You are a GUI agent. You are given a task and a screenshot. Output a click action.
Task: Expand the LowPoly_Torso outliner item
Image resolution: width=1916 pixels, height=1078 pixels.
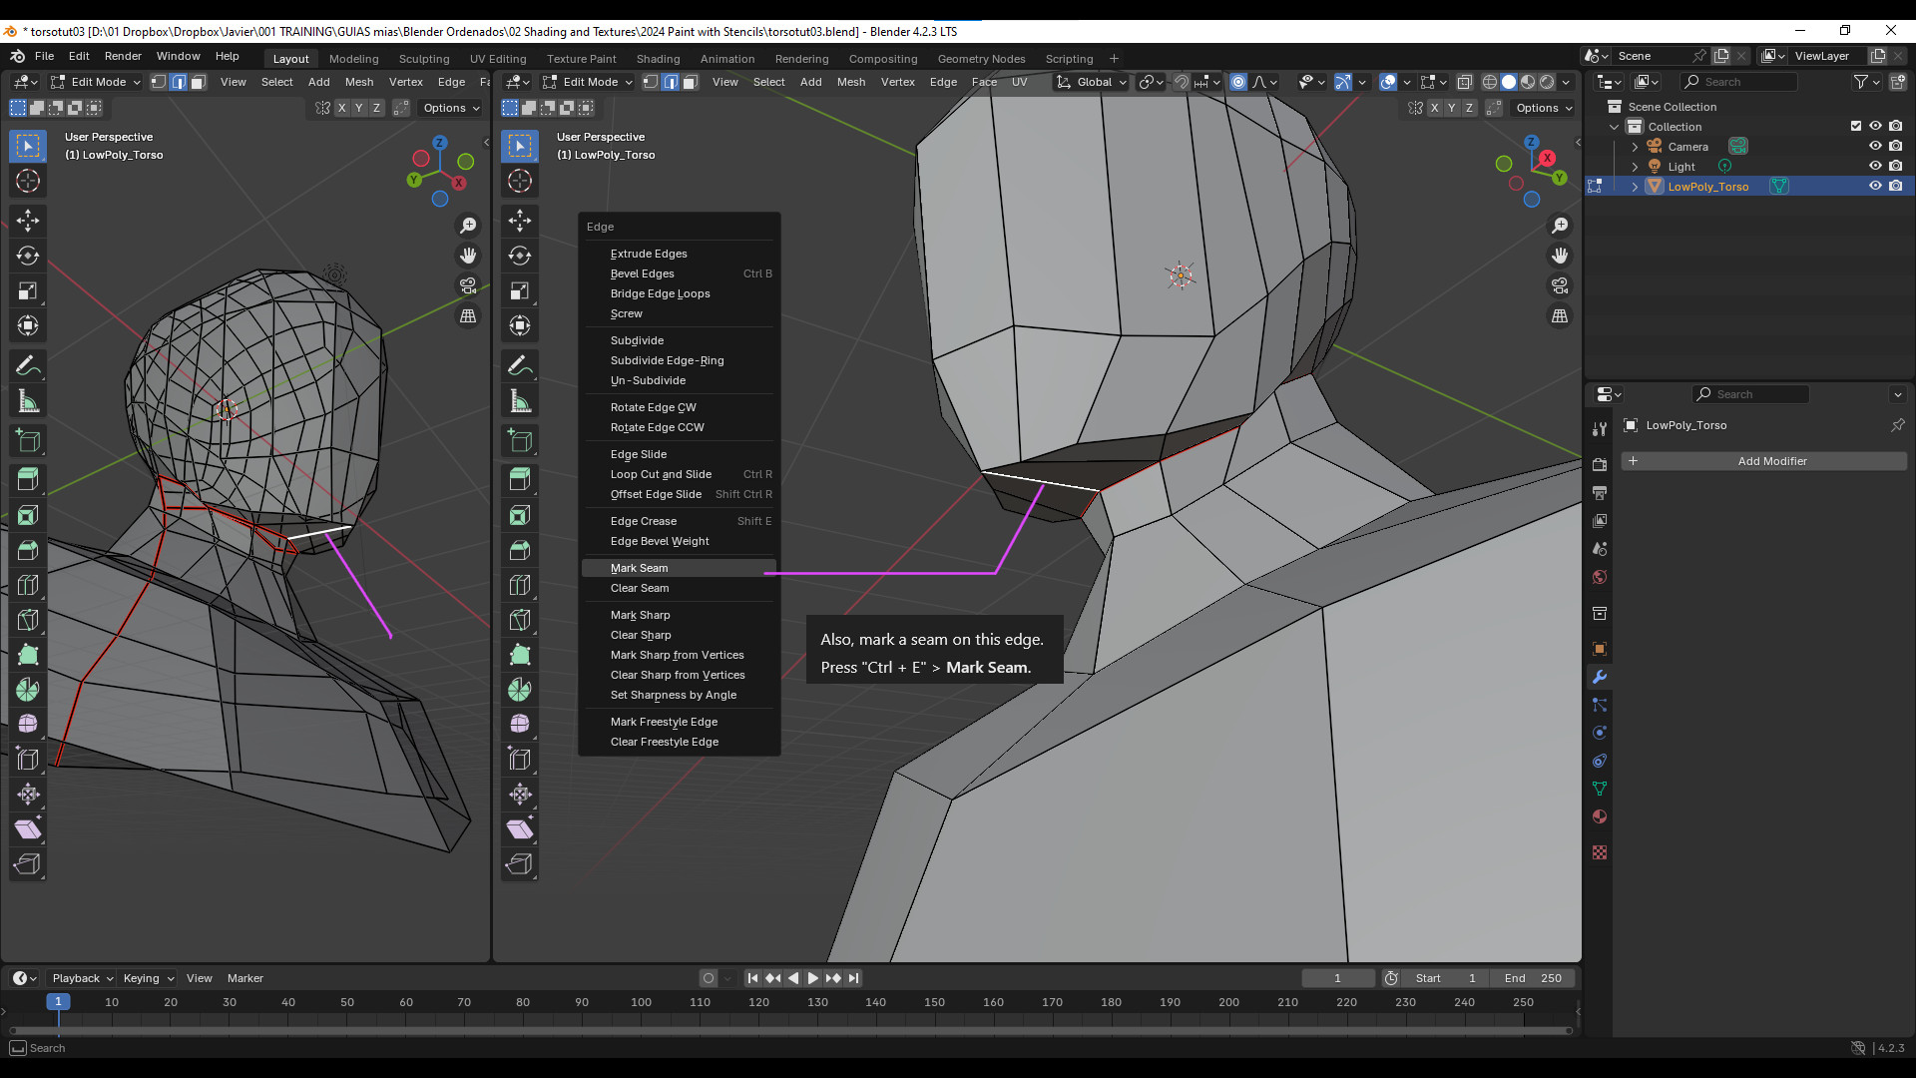pos(1635,187)
